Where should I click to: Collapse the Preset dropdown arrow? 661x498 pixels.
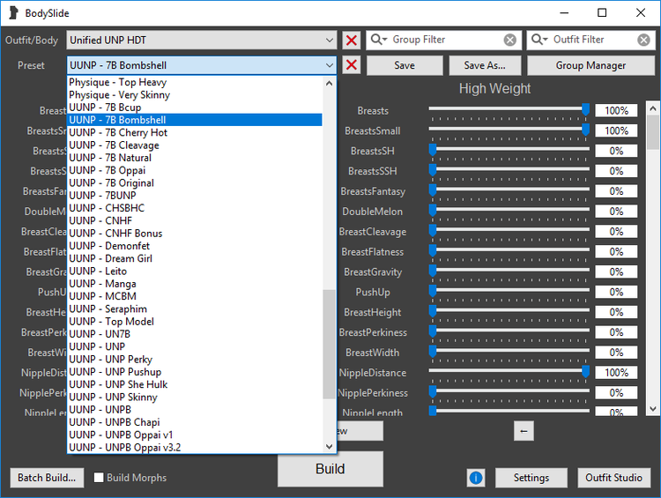pos(330,65)
